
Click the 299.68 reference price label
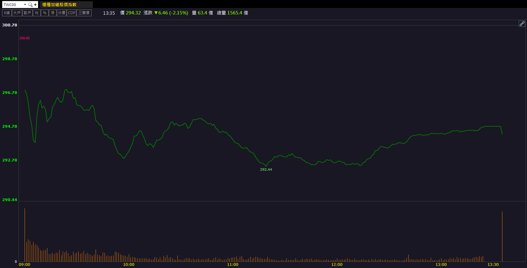[25, 38]
